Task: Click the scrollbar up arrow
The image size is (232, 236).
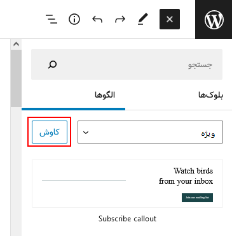Action: tap(16, 44)
